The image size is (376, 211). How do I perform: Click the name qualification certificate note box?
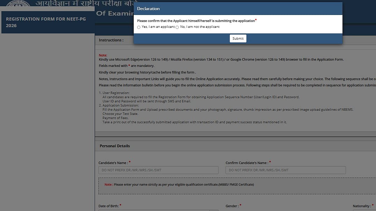click(x=237, y=186)
